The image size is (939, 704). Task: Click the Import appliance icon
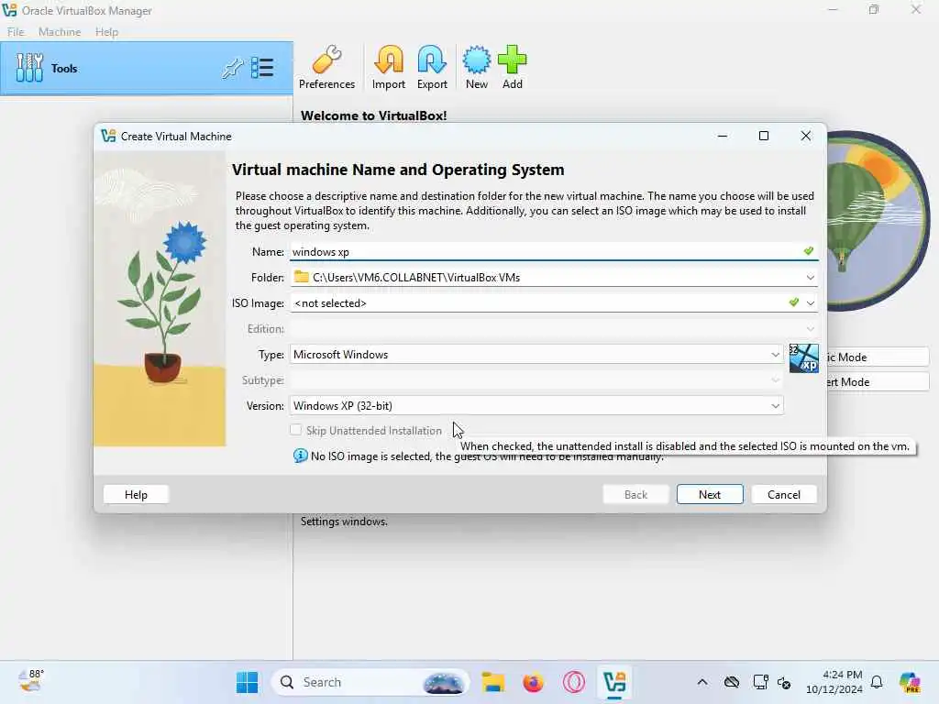(389, 68)
